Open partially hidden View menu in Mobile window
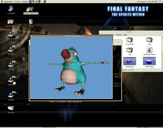The image size is (163, 128). click(112, 35)
